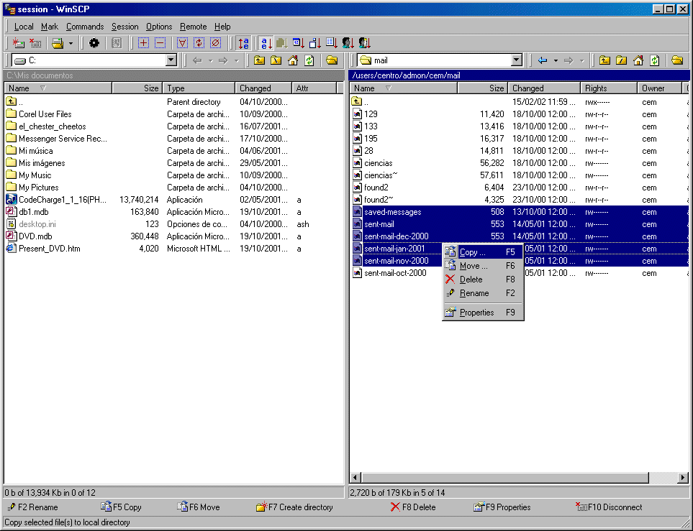693x531 pixels.
Task: Click the remote scrollbar left arrow
Action: click(355, 477)
